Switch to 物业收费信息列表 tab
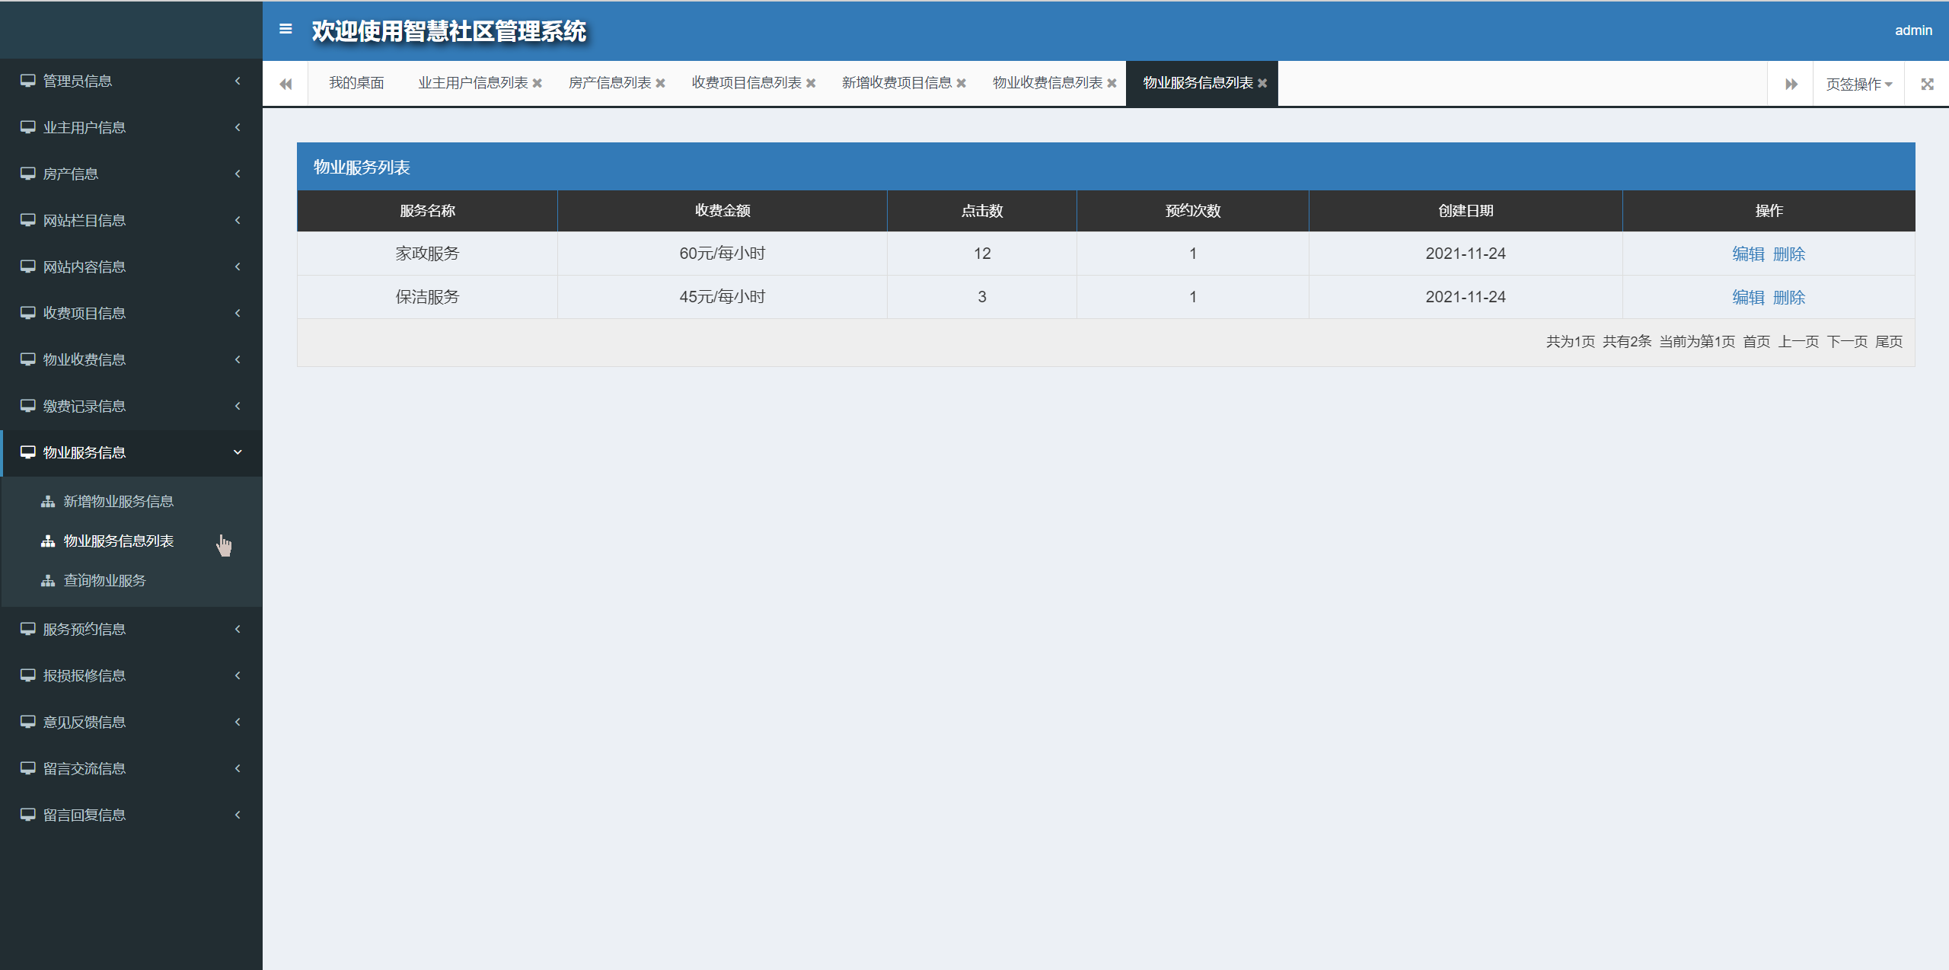This screenshot has width=1949, height=970. point(1048,83)
